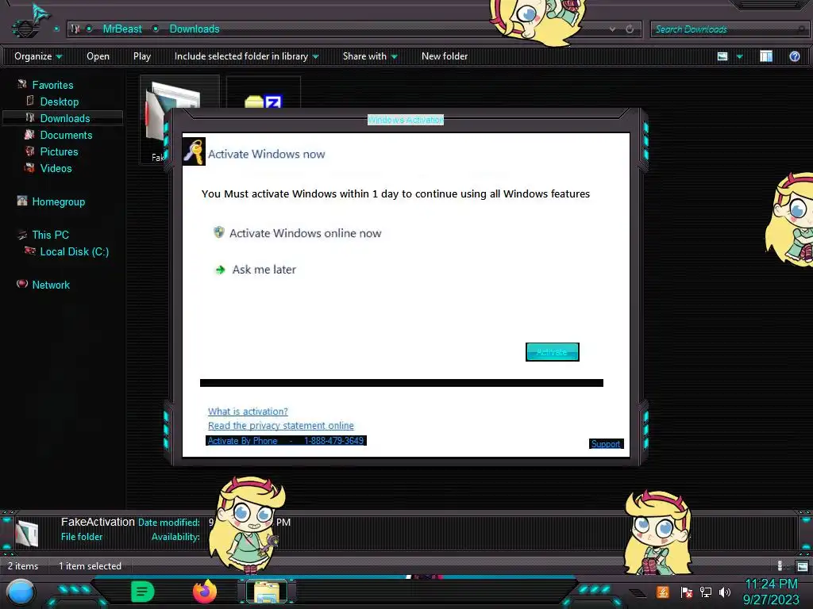Open Action Center flag tray icon
The height and width of the screenshot is (609, 813).
pyautogui.click(x=686, y=592)
